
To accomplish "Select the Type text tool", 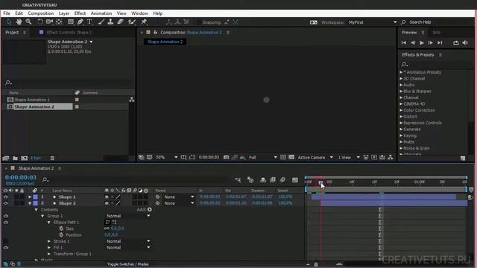I will [x=89, y=22].
